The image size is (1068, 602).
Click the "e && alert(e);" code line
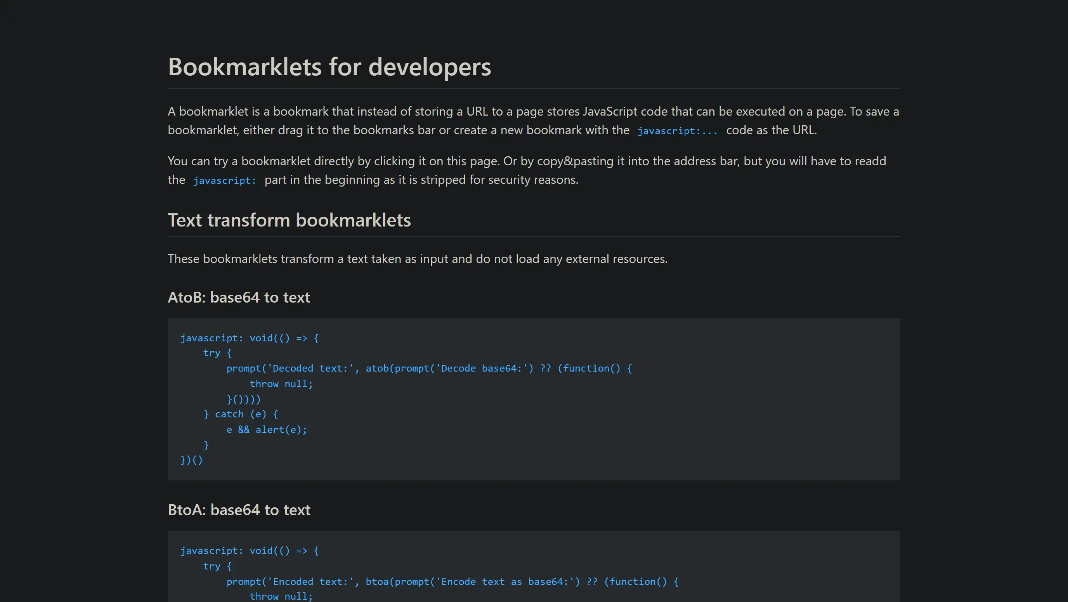click(x=267, y=430)
